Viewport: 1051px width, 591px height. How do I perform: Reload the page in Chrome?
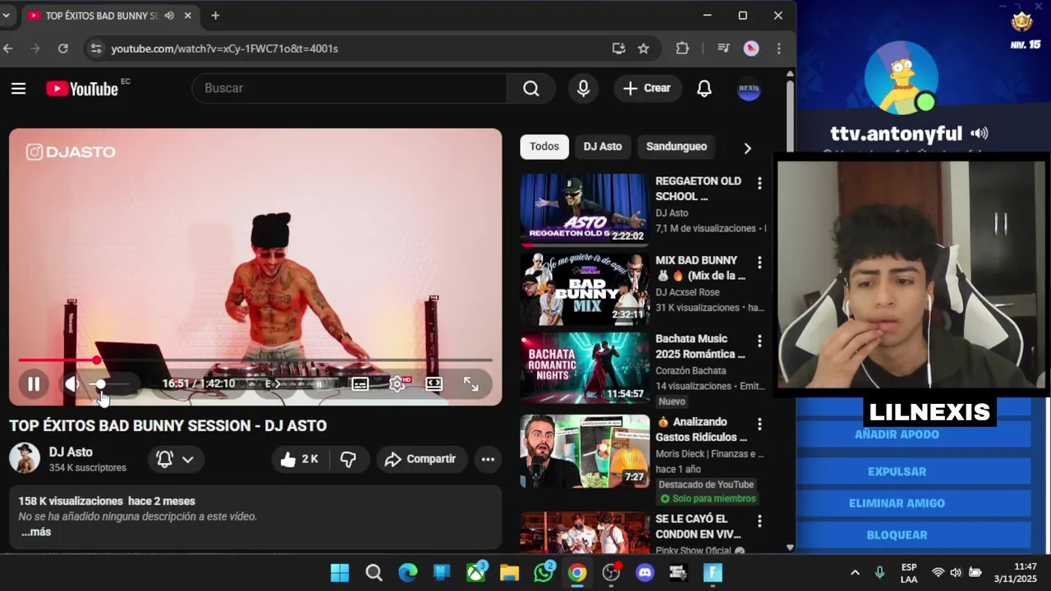[x=62, y=48]
